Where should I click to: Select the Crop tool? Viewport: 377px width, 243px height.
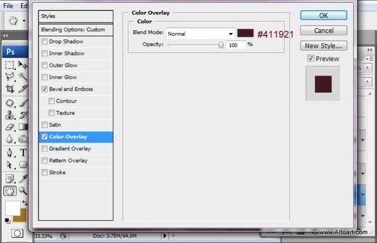pos(10,89)
